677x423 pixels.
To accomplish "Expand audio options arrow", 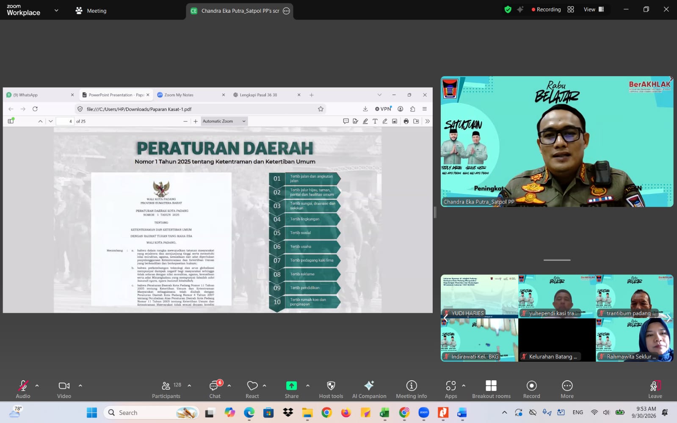I will [37, 385].
